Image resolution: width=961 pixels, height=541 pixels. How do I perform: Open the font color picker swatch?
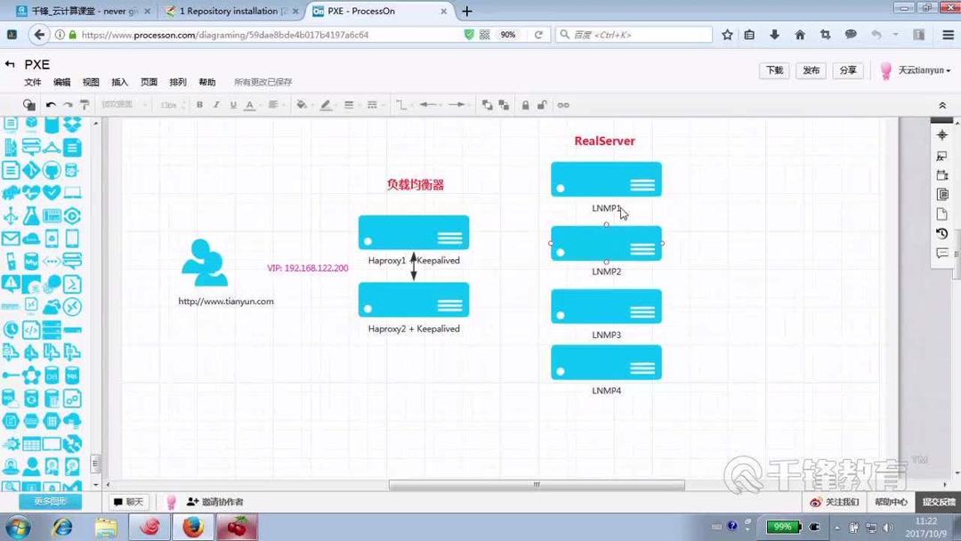pos(249,104)
